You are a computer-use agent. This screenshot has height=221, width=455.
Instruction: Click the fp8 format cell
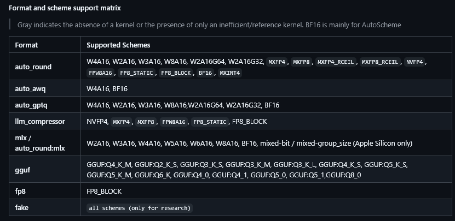pos(45,191)
